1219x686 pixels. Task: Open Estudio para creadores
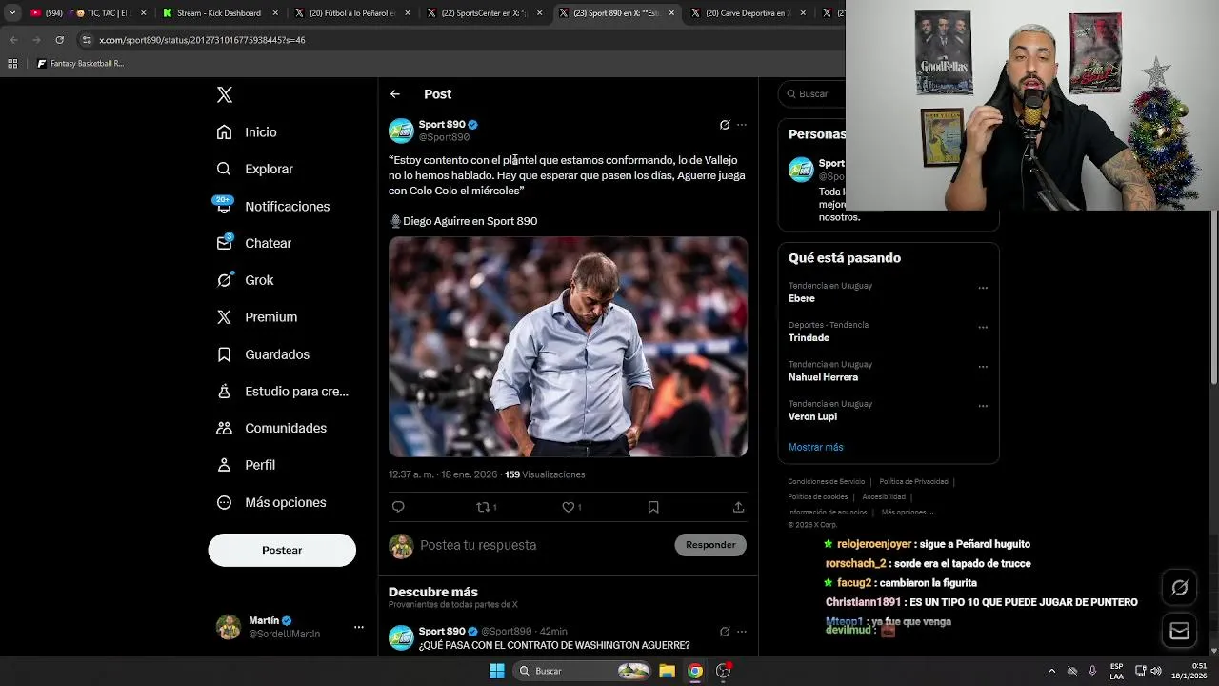(x=282, y=391)
